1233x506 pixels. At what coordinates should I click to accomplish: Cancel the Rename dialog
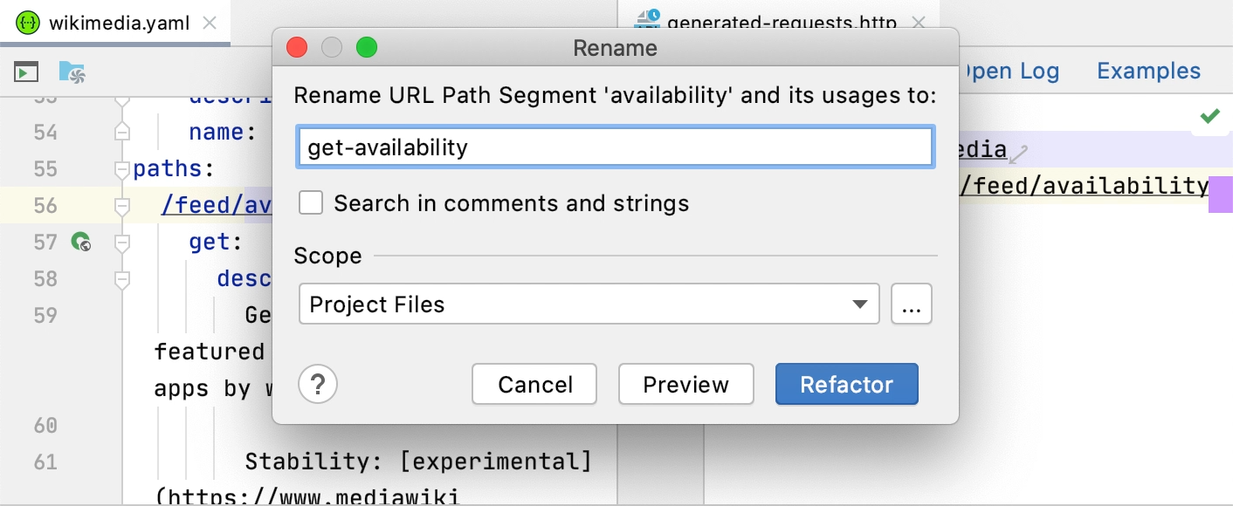pos(534,384)
